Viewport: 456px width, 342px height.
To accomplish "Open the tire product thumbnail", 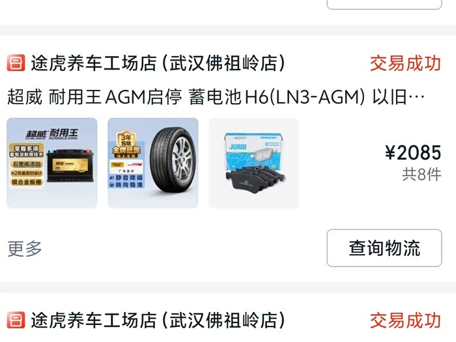I will 153,163.
